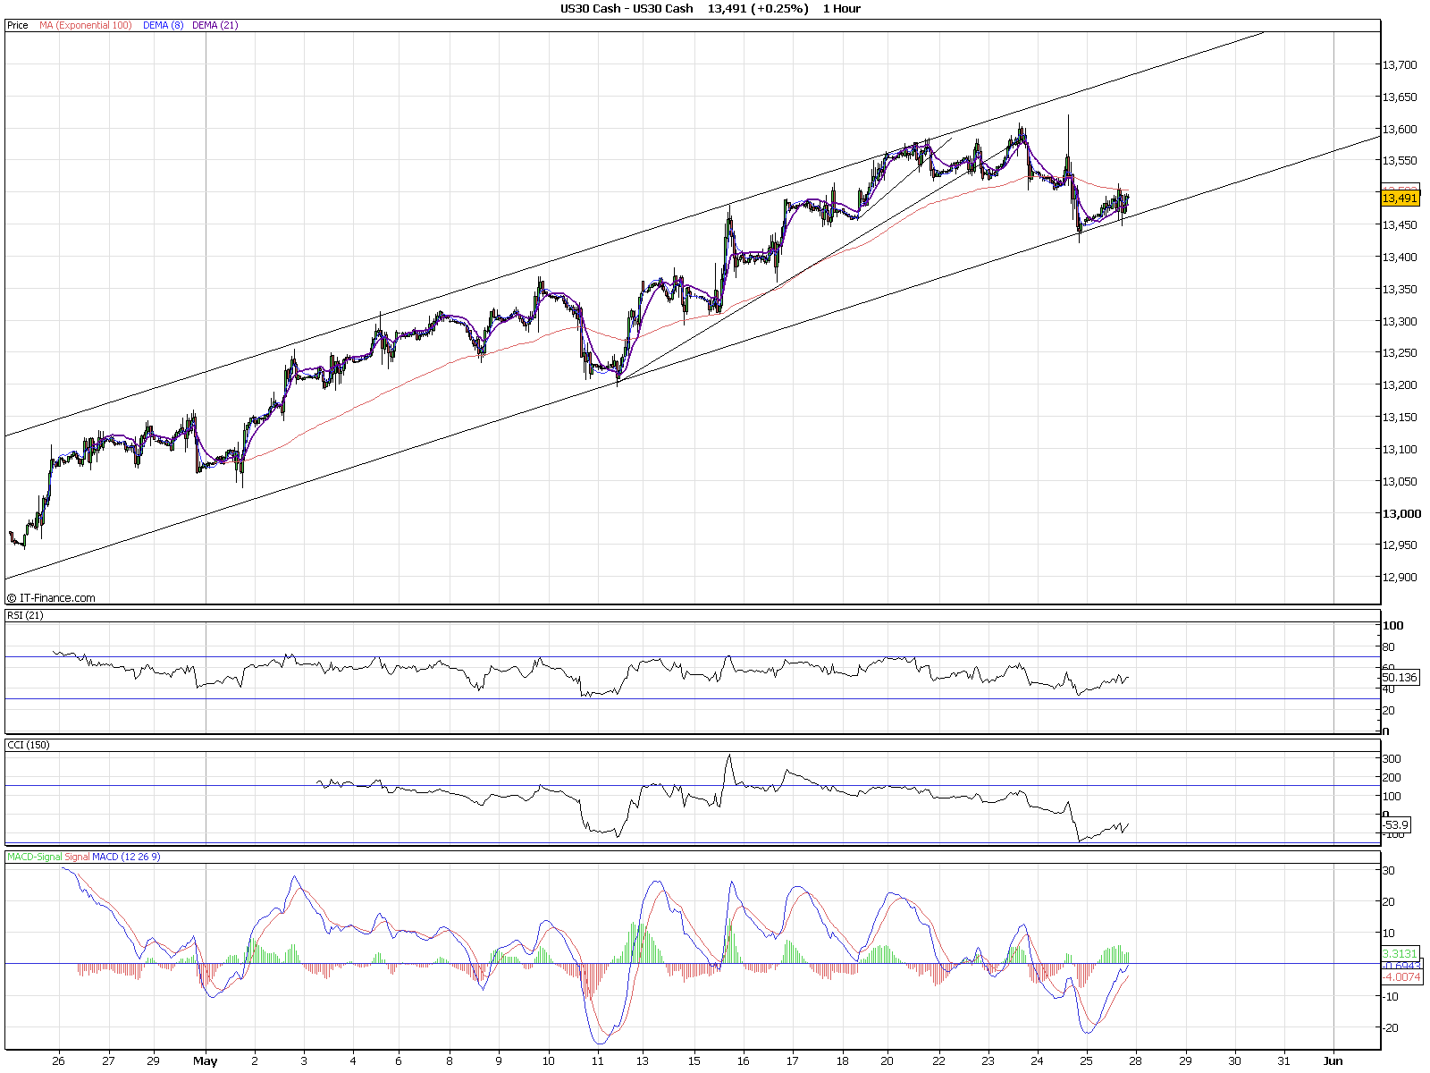
Task: Select the DEMA (21) indicator label
Action: [214, 25]
